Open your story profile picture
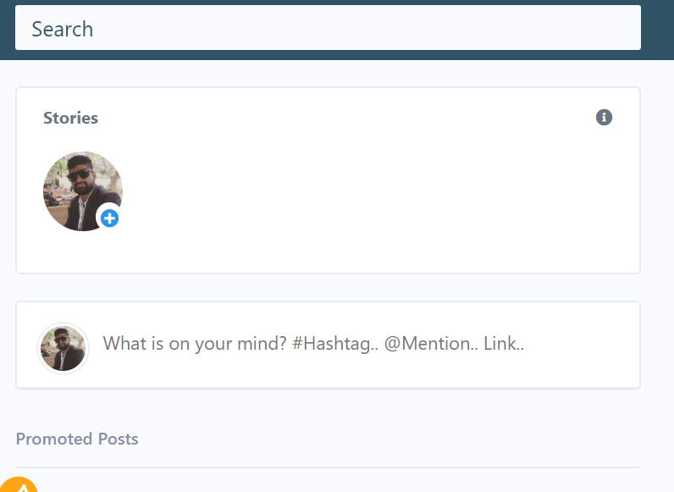 pyautogui.click(x=80, y=189)
